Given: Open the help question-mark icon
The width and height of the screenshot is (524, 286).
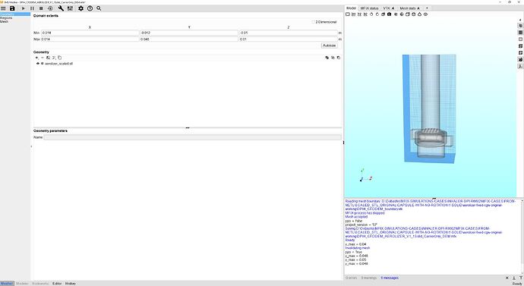Looking at the screenshot, I should (90, 8).
